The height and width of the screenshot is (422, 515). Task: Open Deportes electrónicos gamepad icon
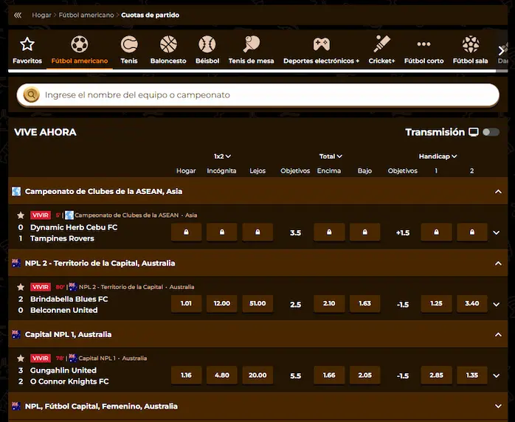coord(321,44)
